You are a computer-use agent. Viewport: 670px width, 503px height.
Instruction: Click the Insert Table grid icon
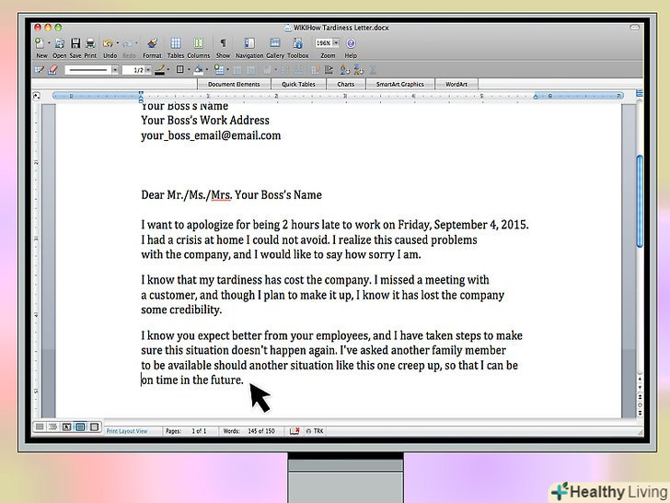point(219,70)
